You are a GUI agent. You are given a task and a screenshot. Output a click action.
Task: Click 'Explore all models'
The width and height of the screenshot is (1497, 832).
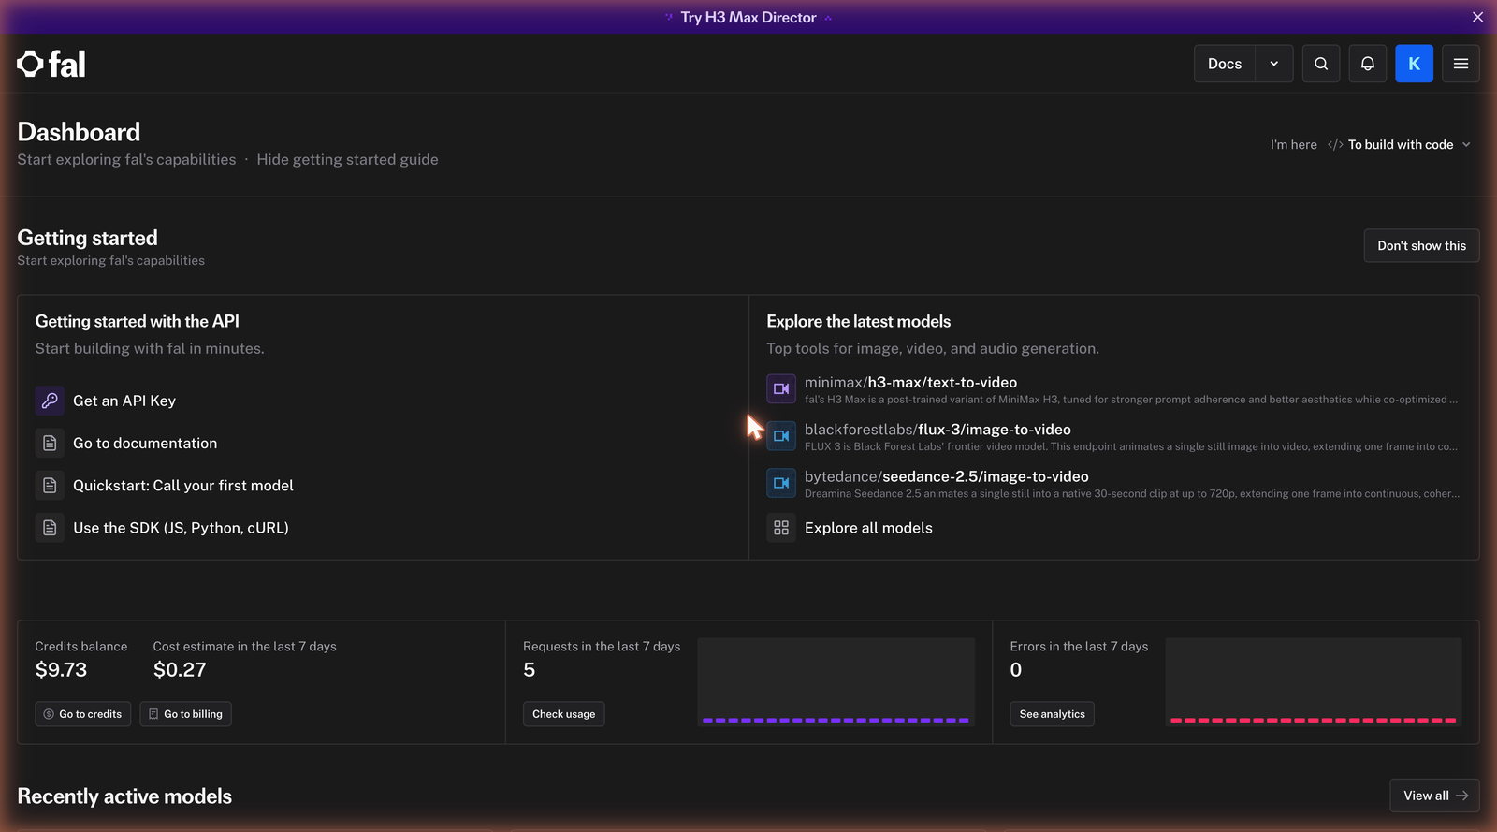click(x=868, y=528)
